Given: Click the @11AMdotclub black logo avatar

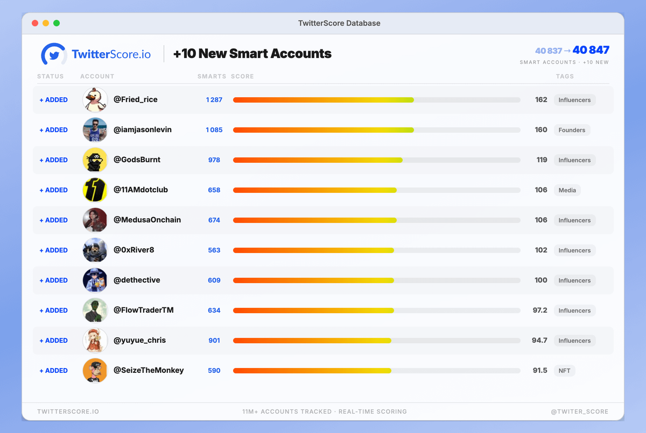Looking at the screenshot, I should tap(95, 190).
